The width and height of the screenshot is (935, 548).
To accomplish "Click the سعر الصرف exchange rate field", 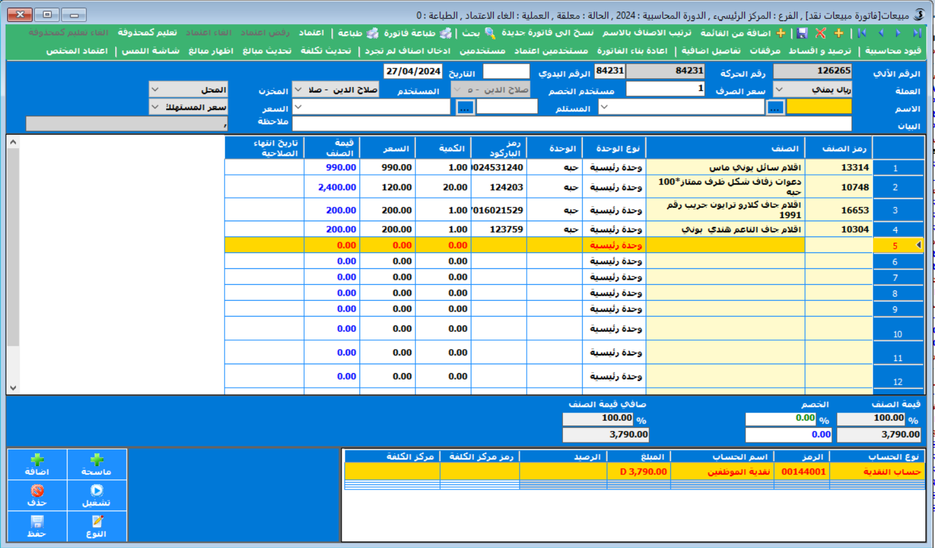I will [x=666, y=89].
